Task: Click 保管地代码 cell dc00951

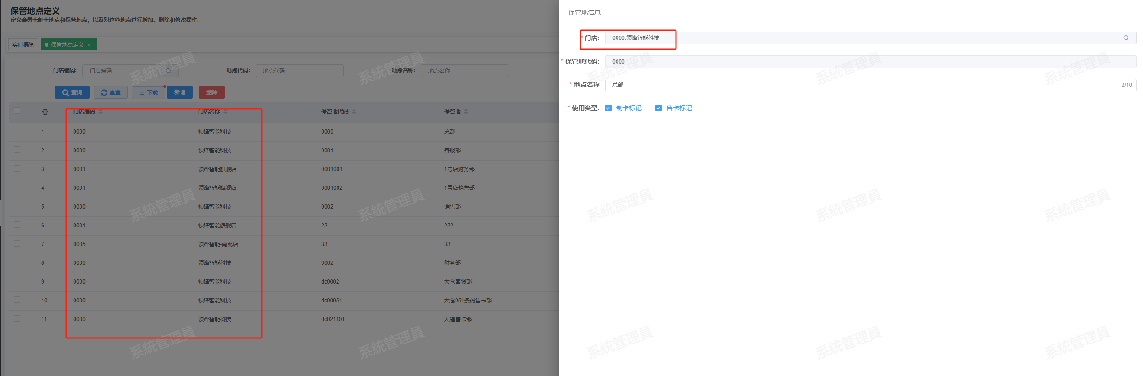Action: (x=332, y=301)
